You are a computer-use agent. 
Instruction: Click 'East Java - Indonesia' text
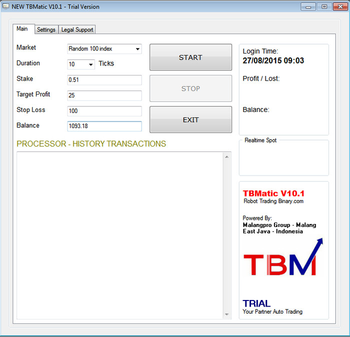(x=273, y=231)
